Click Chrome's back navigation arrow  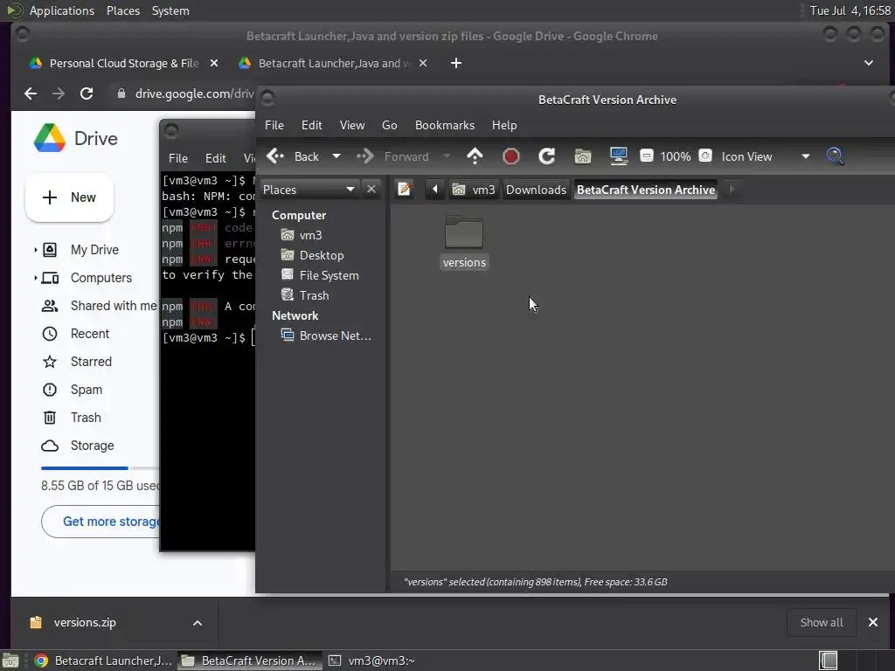31,93
